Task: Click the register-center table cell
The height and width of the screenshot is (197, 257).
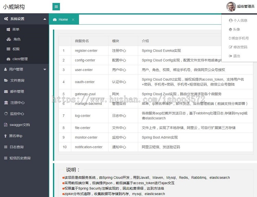Action: click(90, 51)
